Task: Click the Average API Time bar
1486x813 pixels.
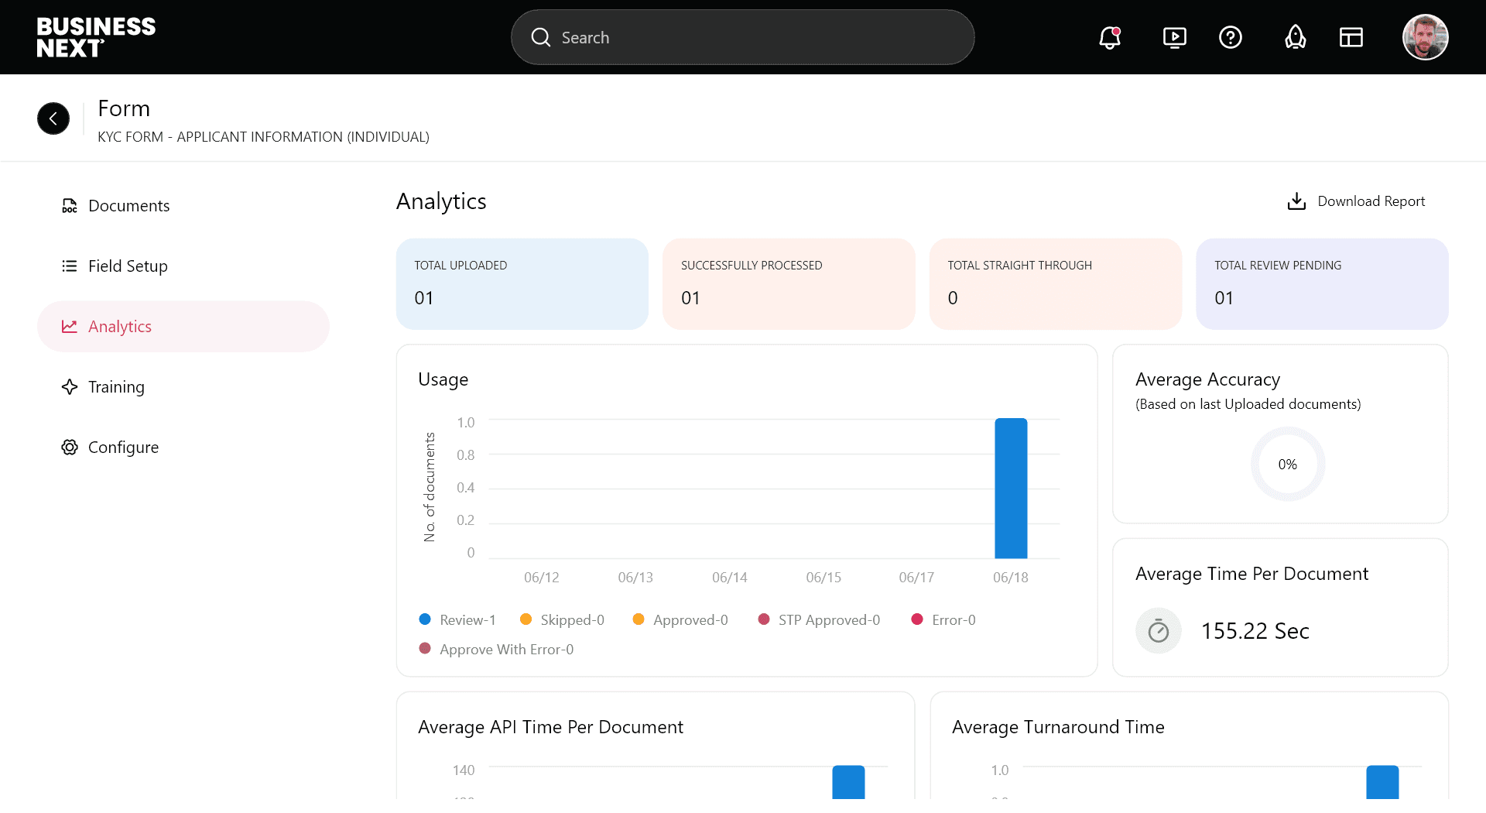Action: 848,782
